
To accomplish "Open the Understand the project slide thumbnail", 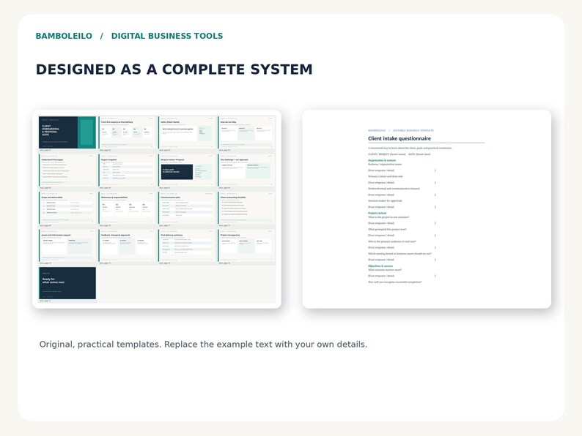I will pos(67,170).
